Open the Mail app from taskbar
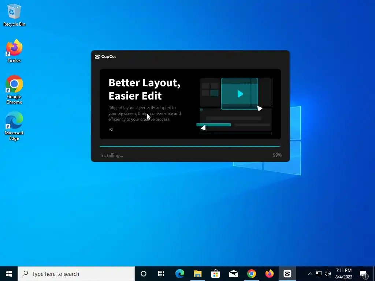 point(233,274)
